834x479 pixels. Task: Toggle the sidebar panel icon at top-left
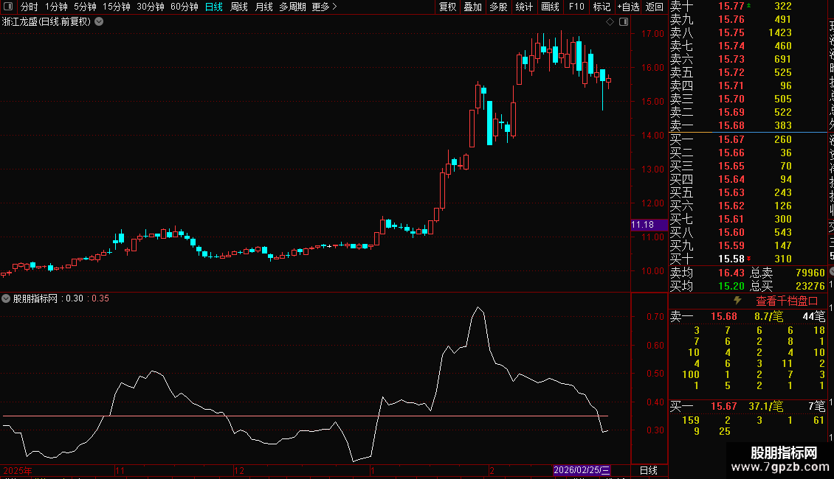click(x=8, y=7)
